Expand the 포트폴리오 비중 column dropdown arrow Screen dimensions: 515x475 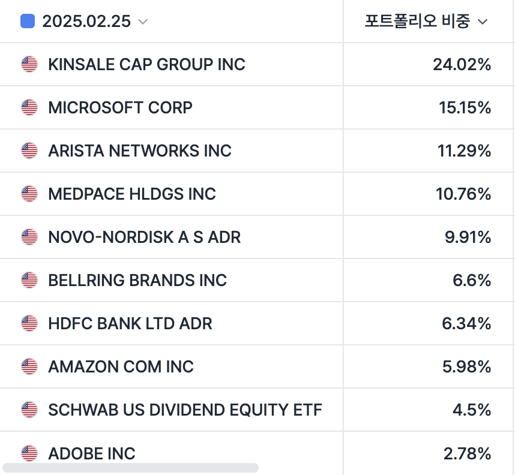pos(483,22)
